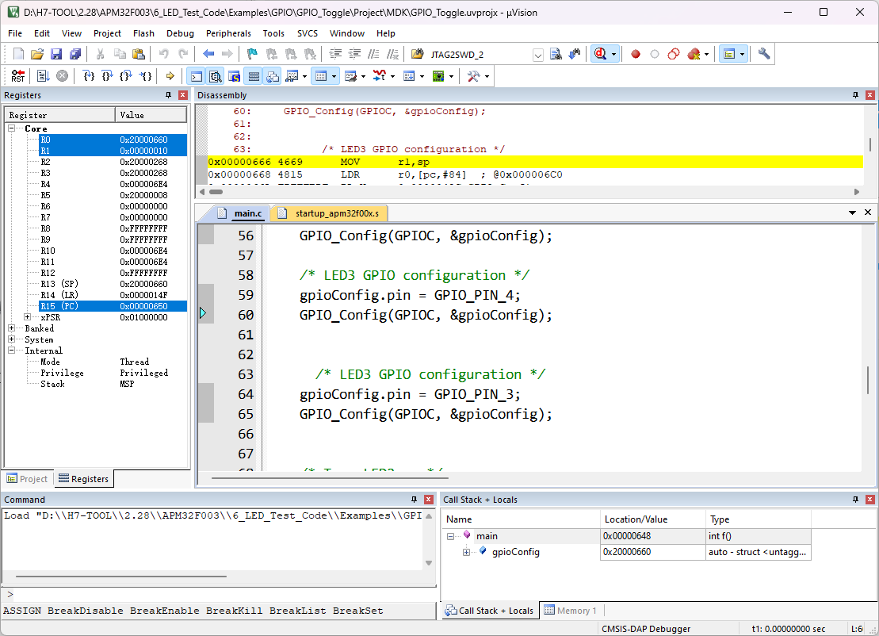Click the source editor vertical scrollbar thumb

(x=868, y=381)
